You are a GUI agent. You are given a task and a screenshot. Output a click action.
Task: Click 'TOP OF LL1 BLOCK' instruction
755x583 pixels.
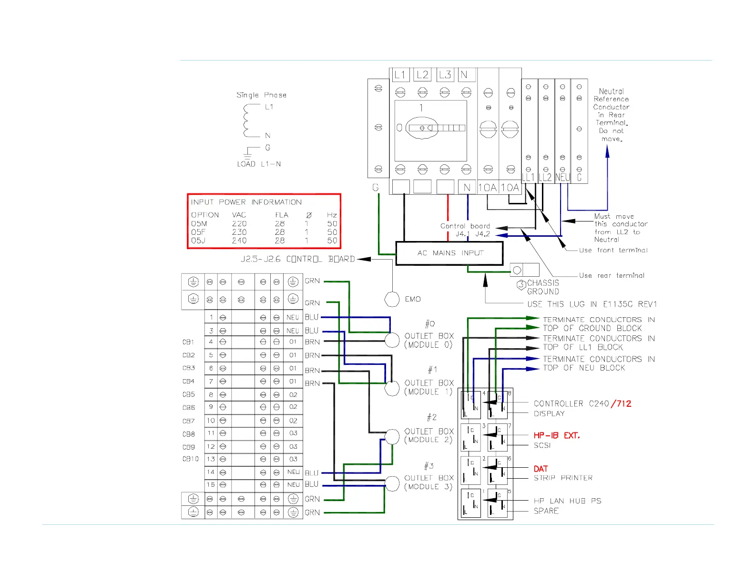click(x=583, y=347)
